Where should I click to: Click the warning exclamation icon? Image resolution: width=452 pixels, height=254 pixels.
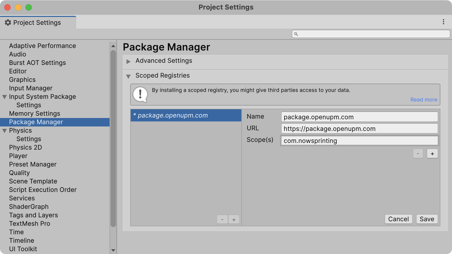[140, 94]
